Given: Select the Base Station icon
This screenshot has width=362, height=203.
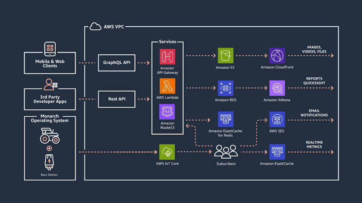Looking at the screenshot, I should click(50, 161).
